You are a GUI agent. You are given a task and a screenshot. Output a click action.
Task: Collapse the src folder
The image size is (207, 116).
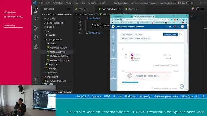click(45, 31)
